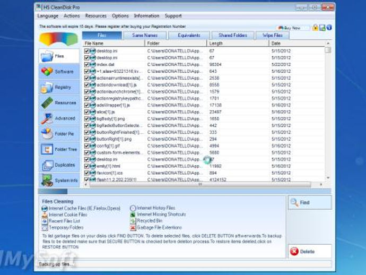Open the Registry section in sidebar
The height and width of the screenshot is (275, 366).
[x=59, y=87]
